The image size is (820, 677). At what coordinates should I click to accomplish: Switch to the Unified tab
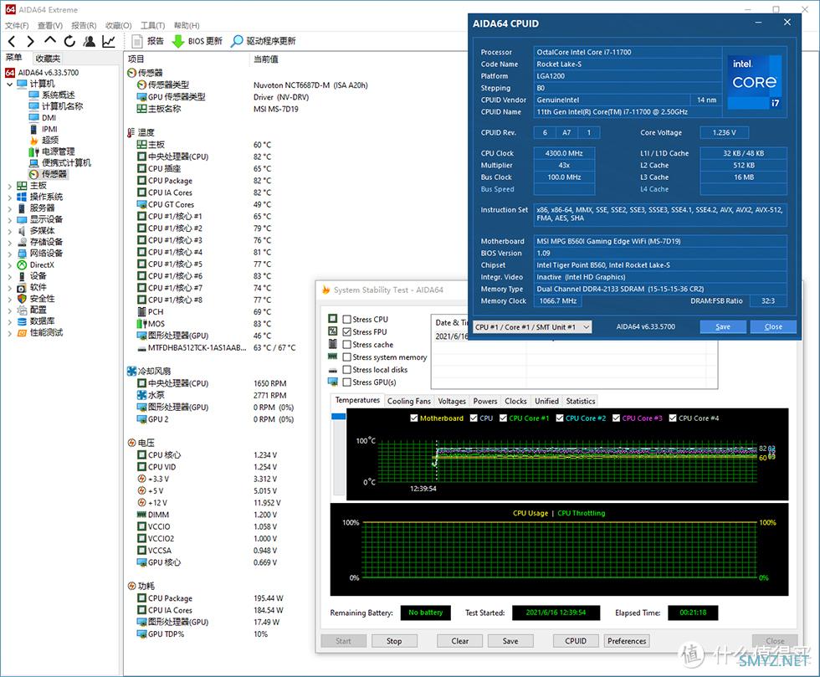click(x=547, y=402)
